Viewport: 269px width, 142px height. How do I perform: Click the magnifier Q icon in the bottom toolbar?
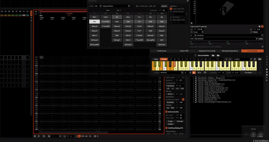pyautogui.click(x=49, y=136)
